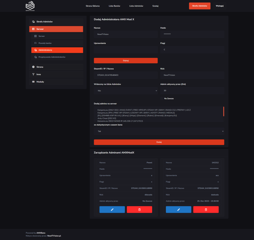Open the Widoczny na liście Adminów dropdown
The image size is (254, 240).
point(126,91)
